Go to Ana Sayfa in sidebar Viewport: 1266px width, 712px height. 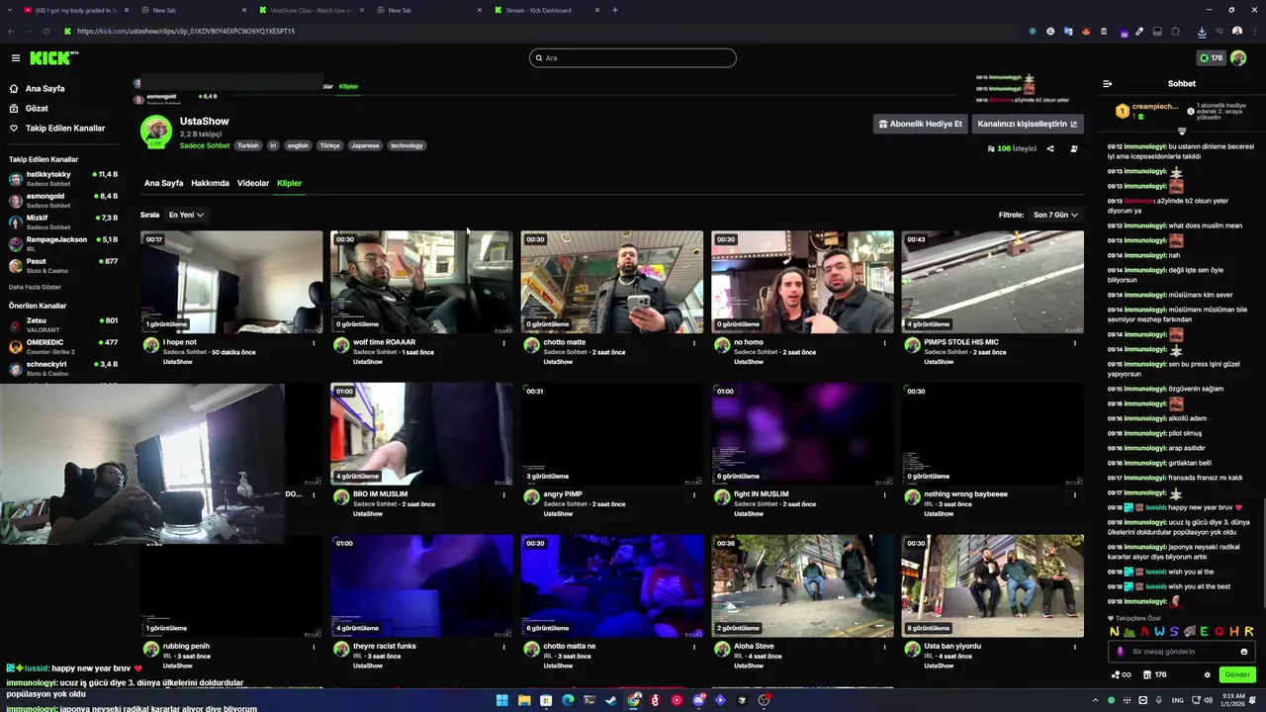(x=45, y=89)
